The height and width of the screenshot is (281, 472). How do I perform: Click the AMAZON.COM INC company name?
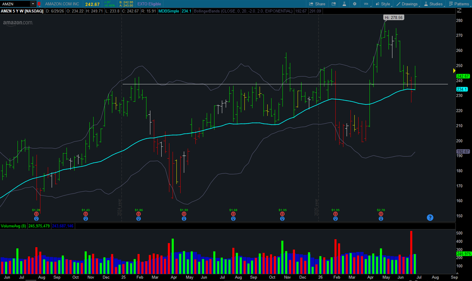(x=62, y=4)
